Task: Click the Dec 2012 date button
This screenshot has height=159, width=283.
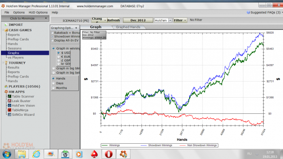Action: click(x=138, y=20)
